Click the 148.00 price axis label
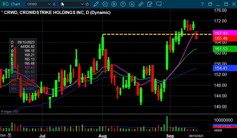 [220, 85]
